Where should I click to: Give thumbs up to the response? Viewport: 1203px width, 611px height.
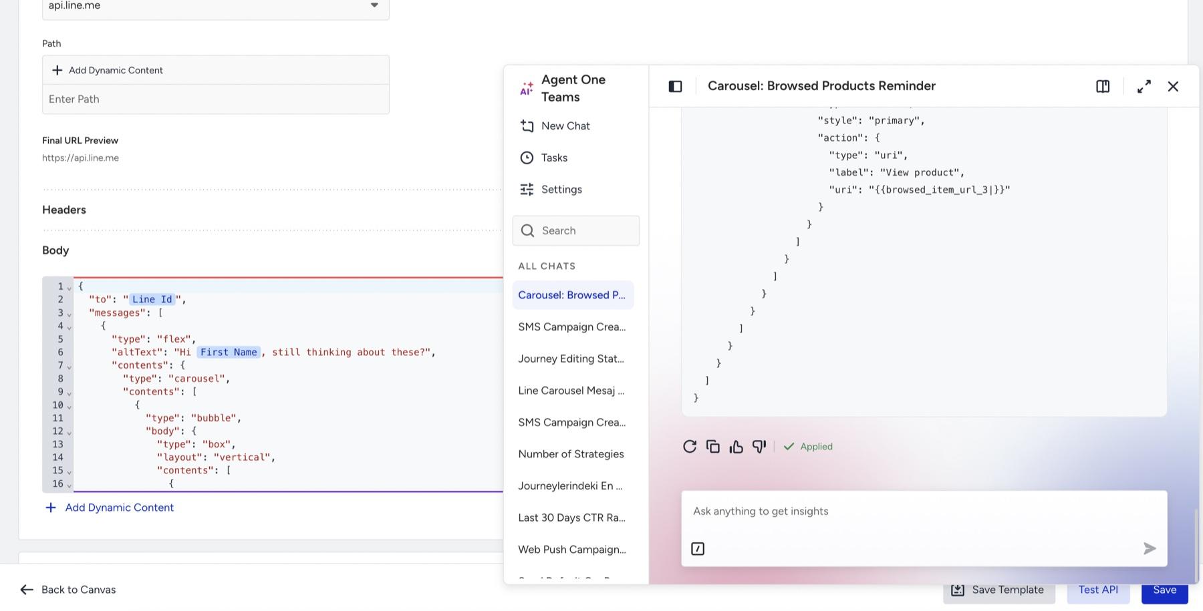point(737,447)
